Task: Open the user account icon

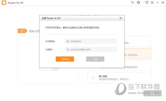Action: [x=138, y=2]
